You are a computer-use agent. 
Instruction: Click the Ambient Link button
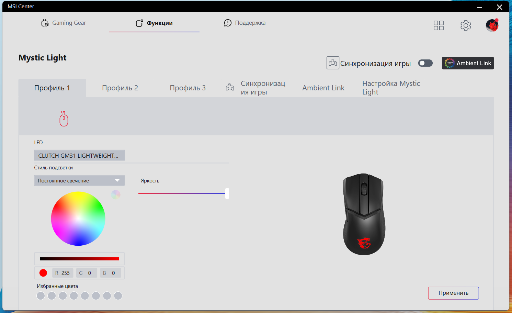click(468, 63)
